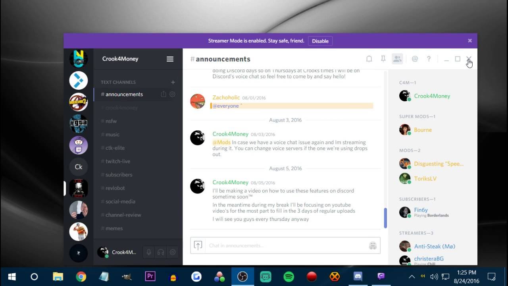Viewport: 508px width, 286px height.
Task: Mute the microphone
Action: coord(149,252)
